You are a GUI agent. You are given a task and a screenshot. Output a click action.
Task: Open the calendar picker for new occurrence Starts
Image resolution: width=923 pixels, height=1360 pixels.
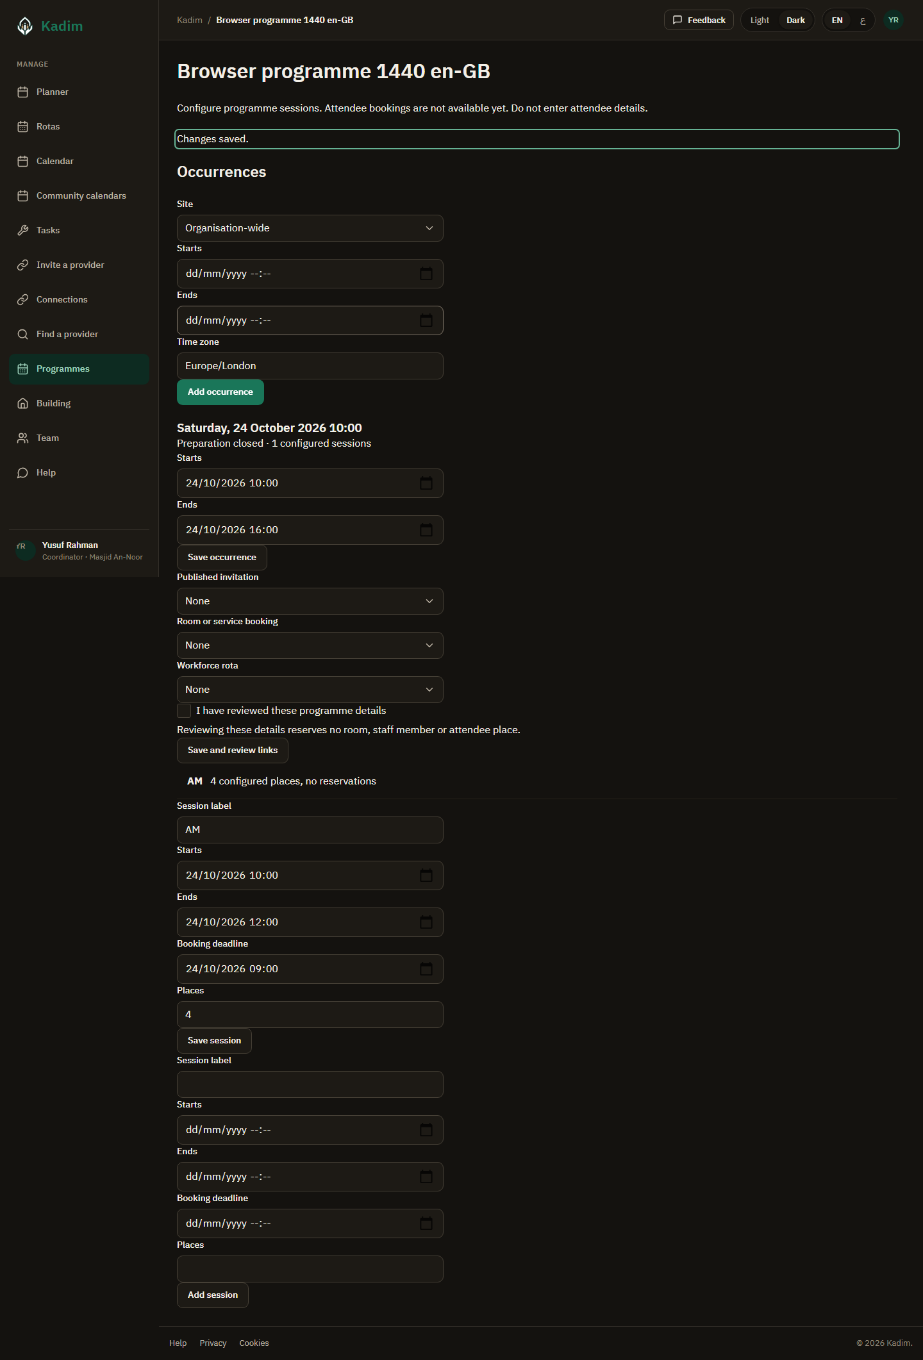coord(426,274)
